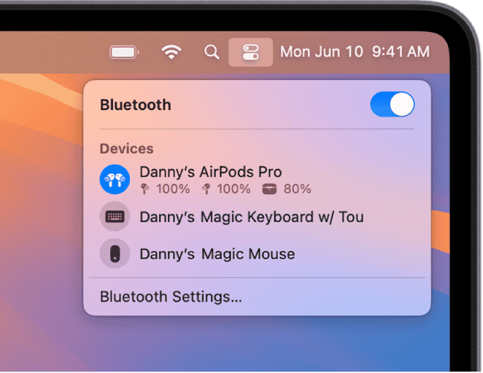The image size is (483, 373).
Task: Open the date and time clock
Action: (x=355, y=52)
